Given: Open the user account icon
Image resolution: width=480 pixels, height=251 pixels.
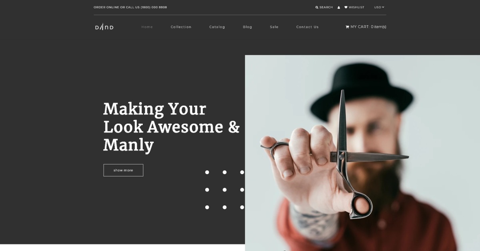Looking at the screenshot, I should [339, 7].
